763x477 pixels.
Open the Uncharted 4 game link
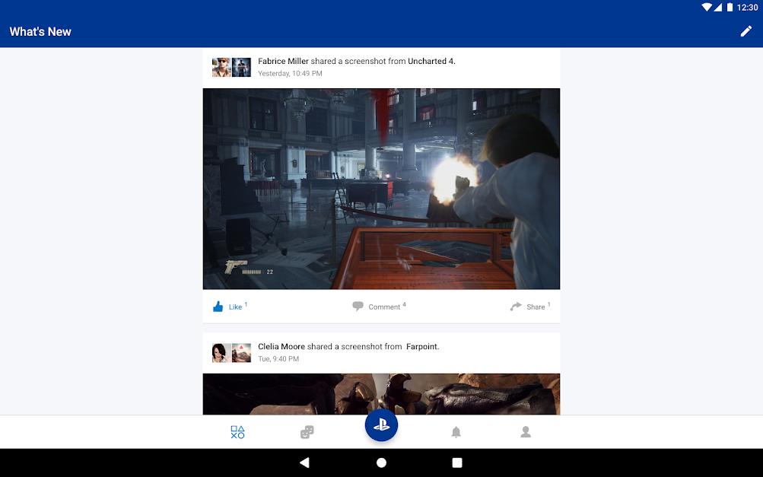click(430, 61)
